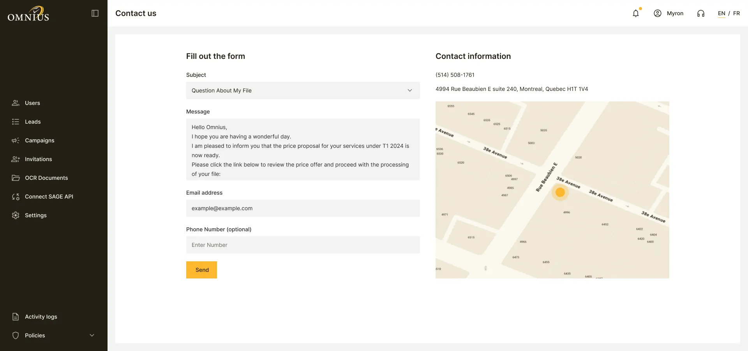Viewport: 748px width, 351px height.
Task: Expand the Policies section chevron
Action: (92, 335)
